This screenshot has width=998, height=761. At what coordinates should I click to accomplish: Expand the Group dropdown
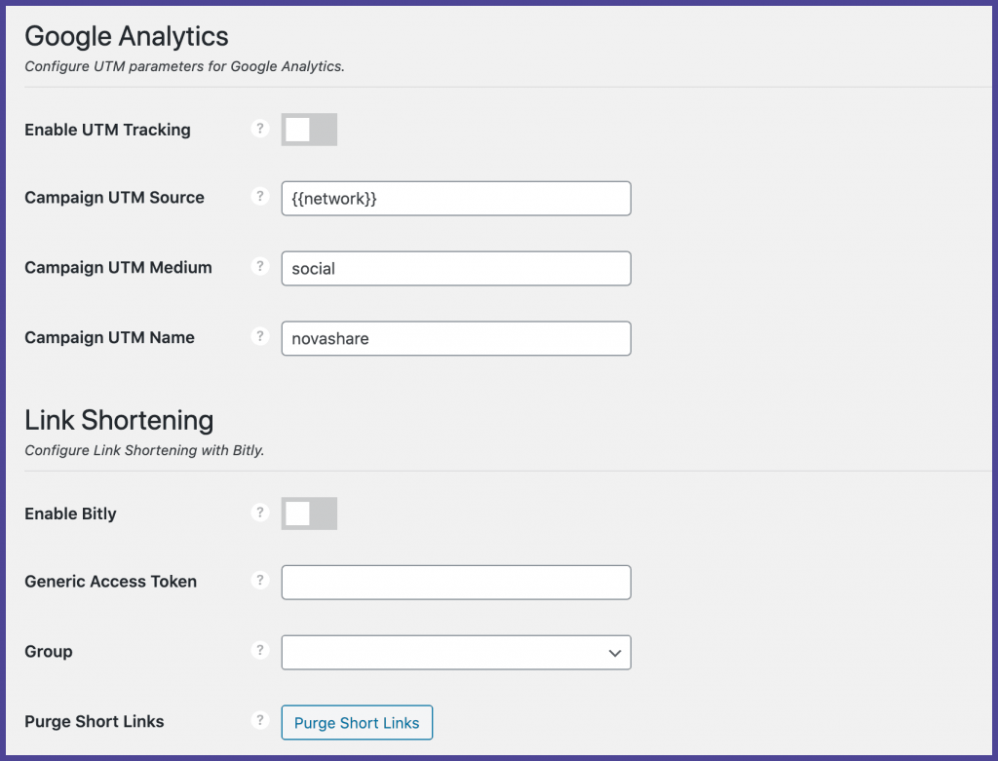(456, 653)
